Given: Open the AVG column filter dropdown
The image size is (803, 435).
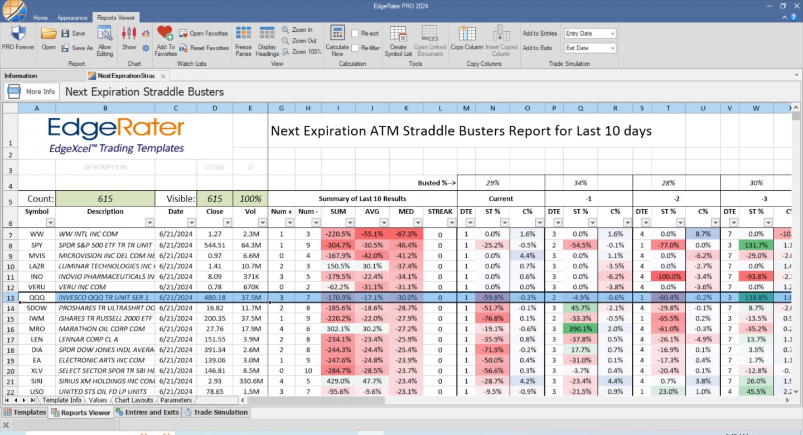Looking at the screenshot, I should [x=383, y=223].
